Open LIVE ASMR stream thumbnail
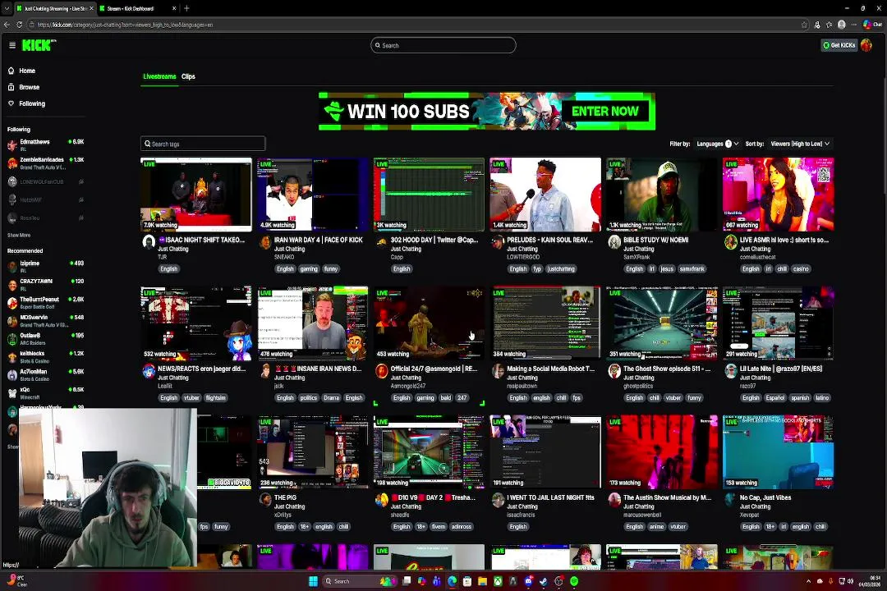This screenshot has height=591, width=887. coord(778,194)
